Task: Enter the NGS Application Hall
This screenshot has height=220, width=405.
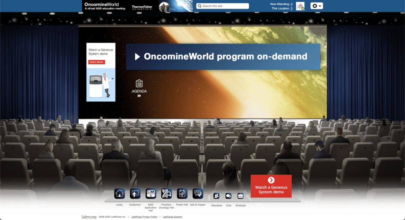Action: tap(151, 193)
